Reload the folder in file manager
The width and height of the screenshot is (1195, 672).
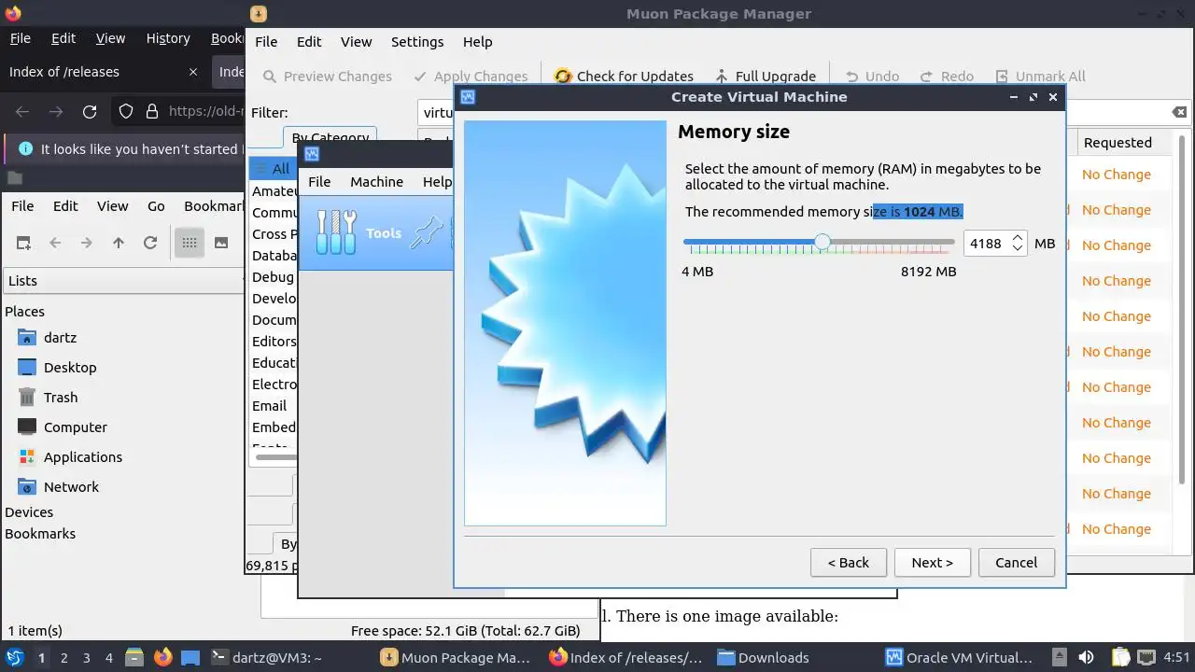[149, 243]
